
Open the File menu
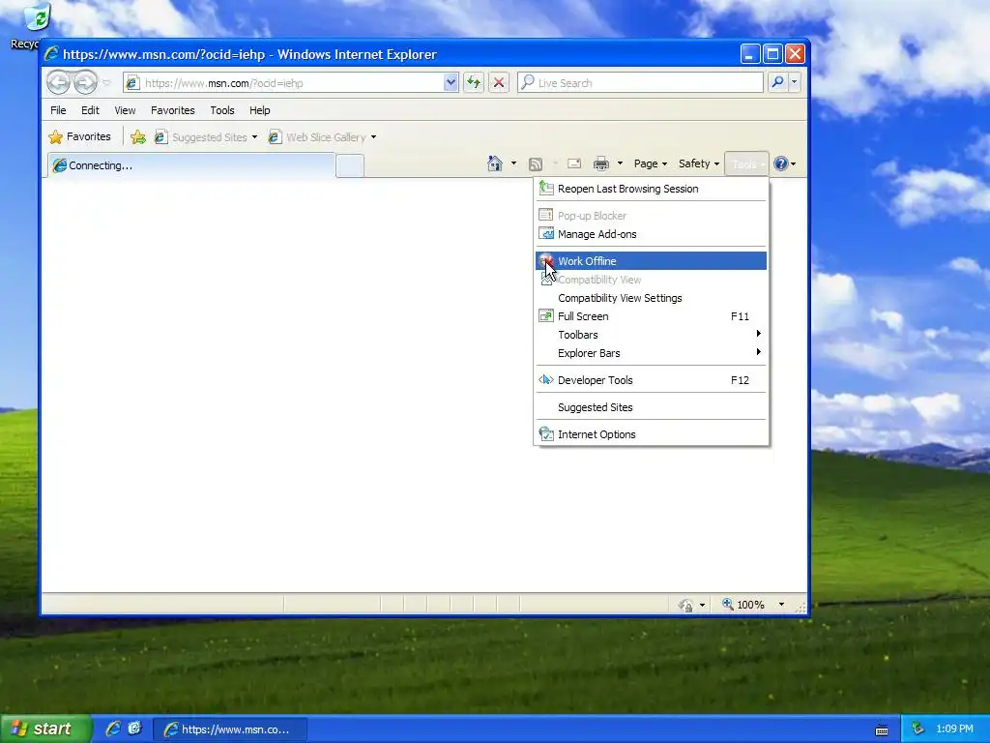pos(58,110)
